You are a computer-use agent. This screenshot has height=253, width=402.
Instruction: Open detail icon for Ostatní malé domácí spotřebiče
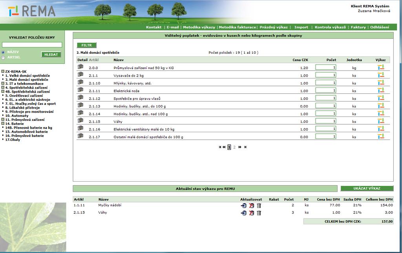point(80,136)
